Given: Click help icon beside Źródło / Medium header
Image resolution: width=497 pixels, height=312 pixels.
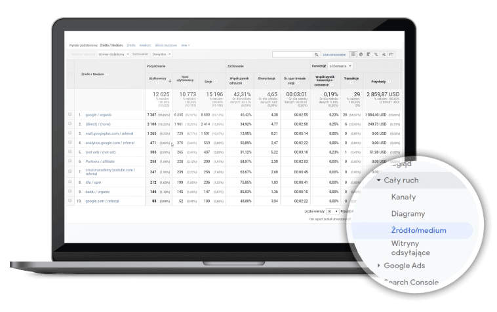Looking at the screenshot, I should (108, 75).
